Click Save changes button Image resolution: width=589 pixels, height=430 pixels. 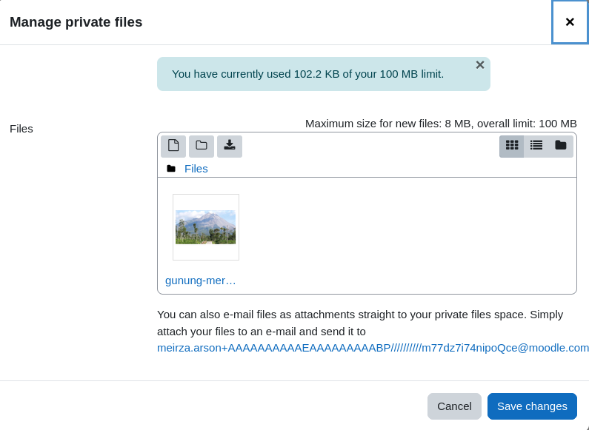click(x=532, y=406)
